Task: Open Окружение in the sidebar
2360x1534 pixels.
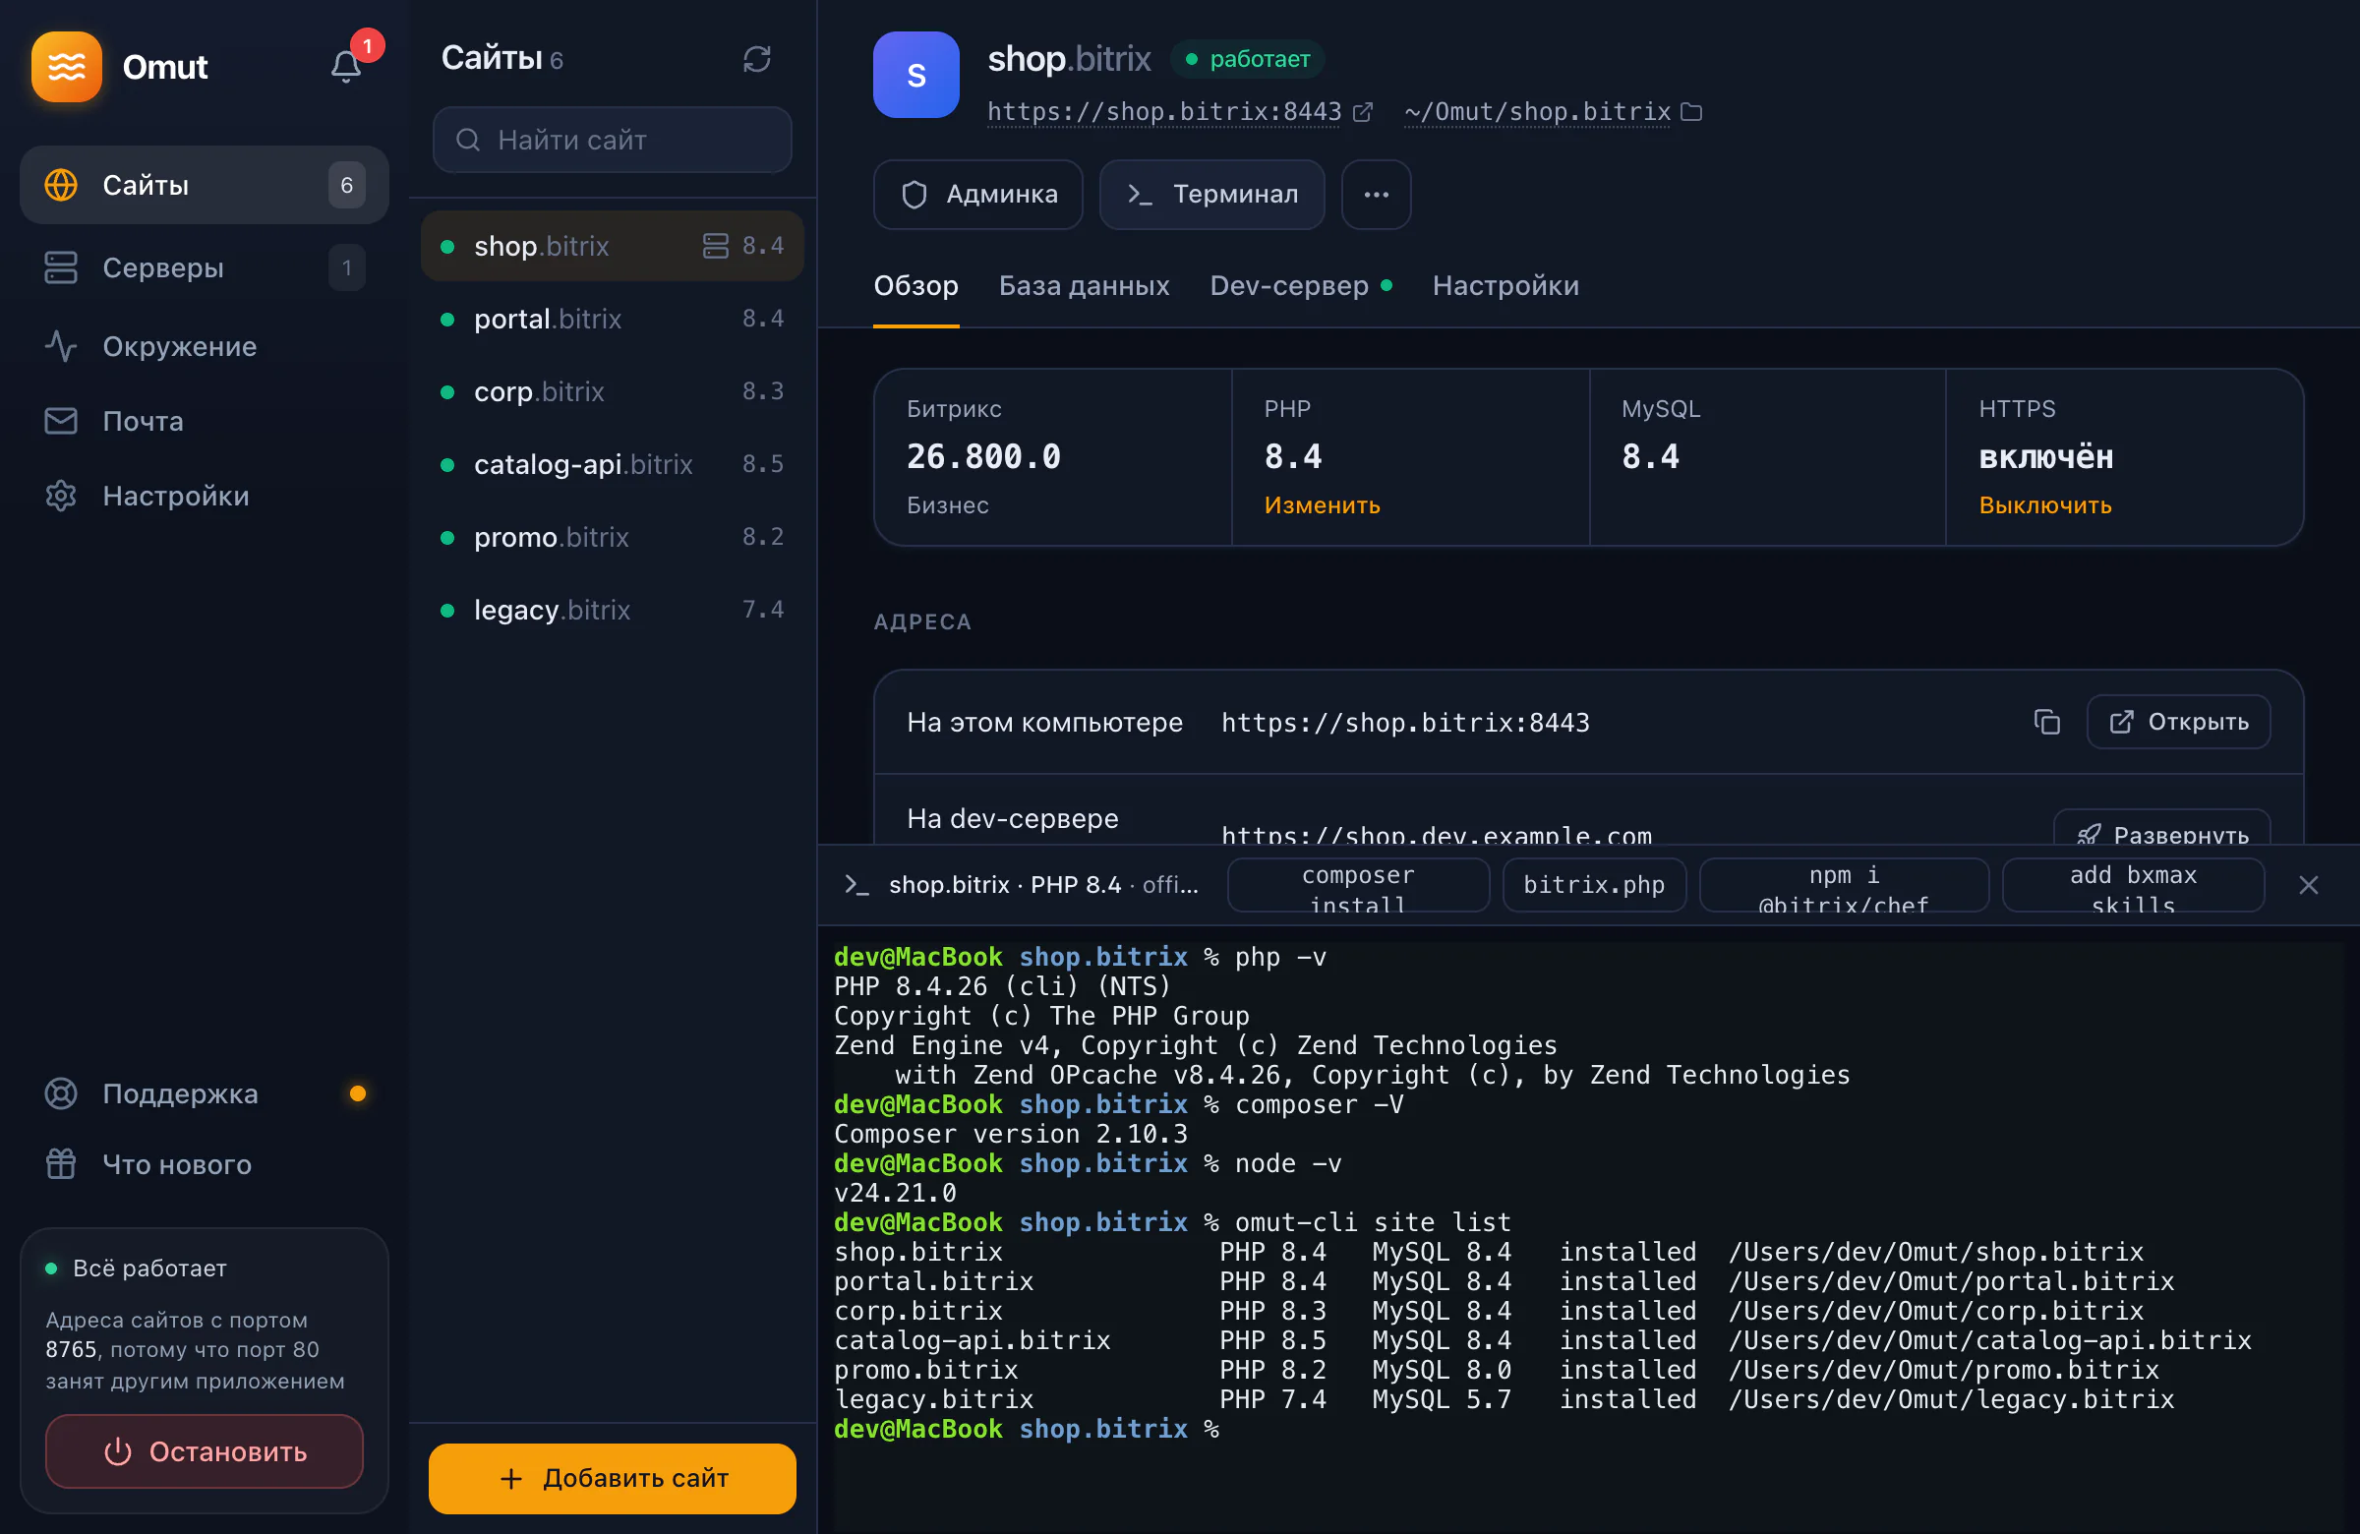Action: tap(205, 346)
